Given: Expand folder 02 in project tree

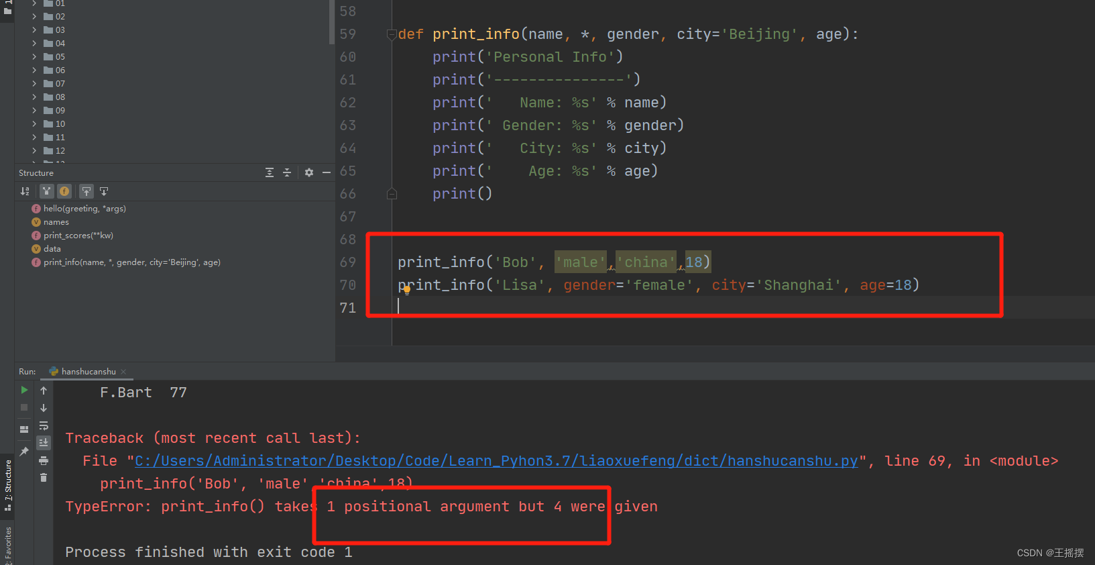Looking at the screenshot, I should 34,16.
